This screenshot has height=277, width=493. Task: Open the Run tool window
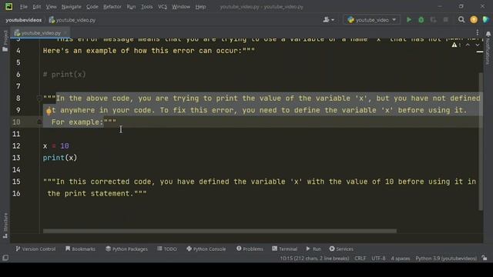pos(314,249)
